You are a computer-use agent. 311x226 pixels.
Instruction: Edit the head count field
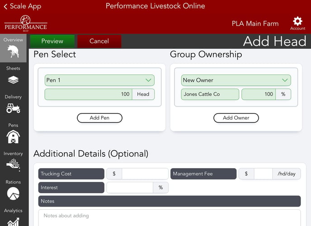[88, 94]
